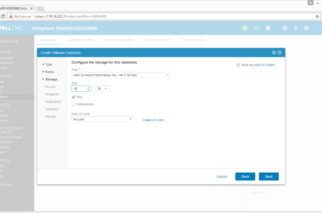Click the Back button
The width and height of the screenshot is (322, 213).
[245, 176]
